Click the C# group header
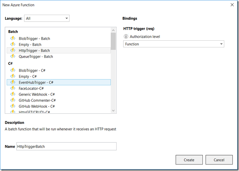This screenshot has height=171, width=239. (10, 63)
